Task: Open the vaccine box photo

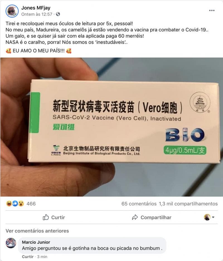Action: [111, 127]
